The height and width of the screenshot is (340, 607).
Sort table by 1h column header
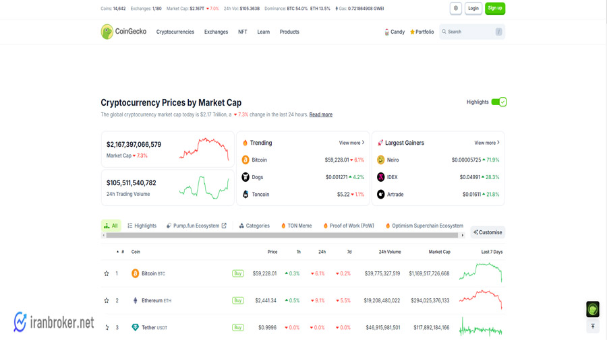[299, 252]
